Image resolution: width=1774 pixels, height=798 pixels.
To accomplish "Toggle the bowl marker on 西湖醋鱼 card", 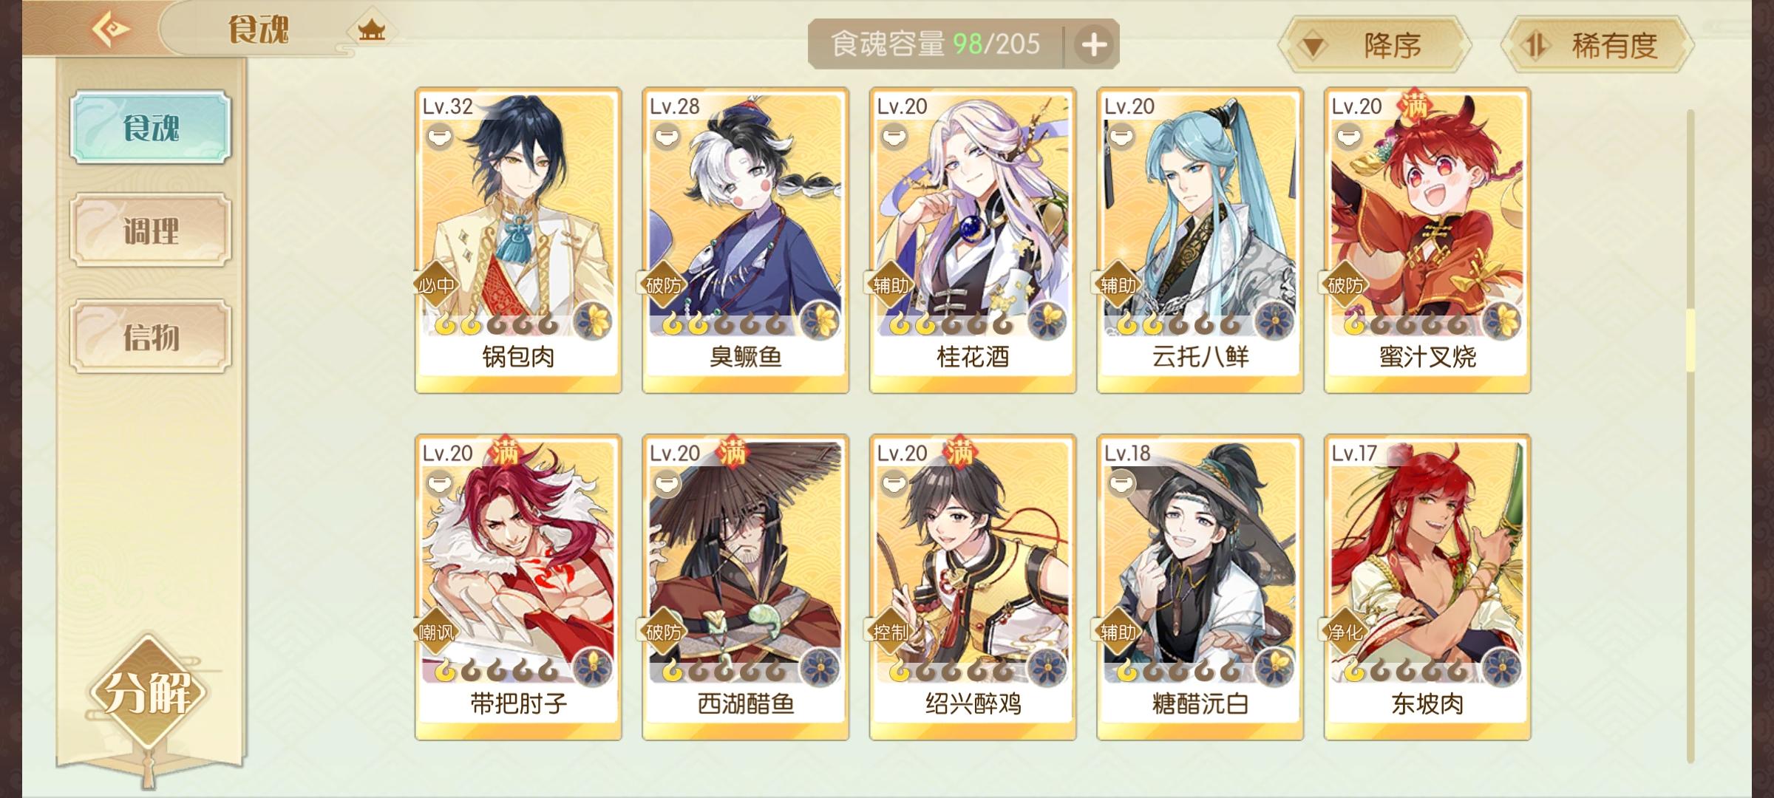I will coord(667,484).
